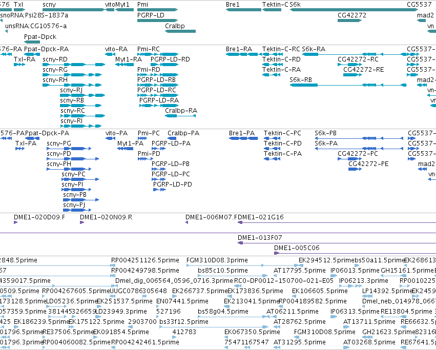
Task: Select transcript CG42272-RC
Action: point(349,65)
